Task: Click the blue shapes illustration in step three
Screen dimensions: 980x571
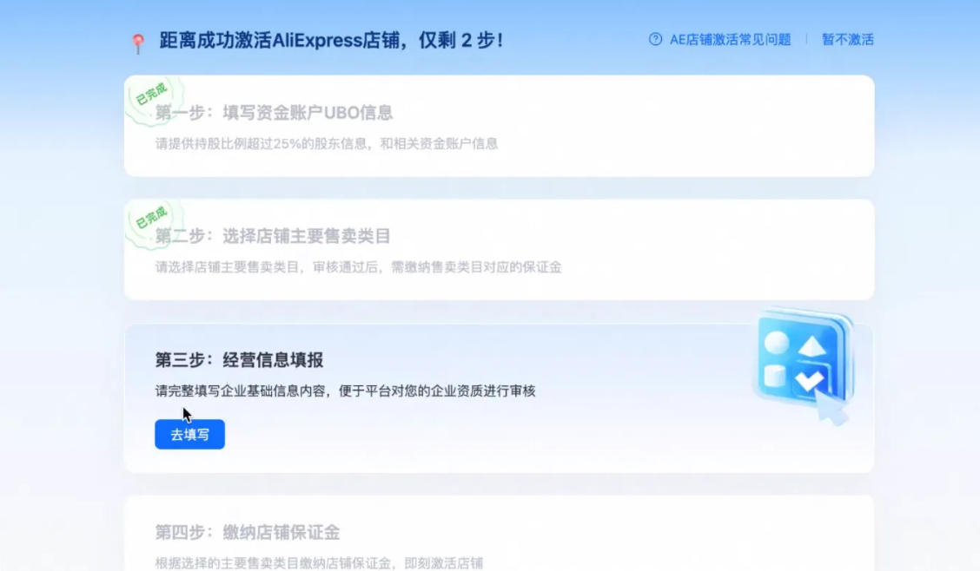Action: (804, 365)
